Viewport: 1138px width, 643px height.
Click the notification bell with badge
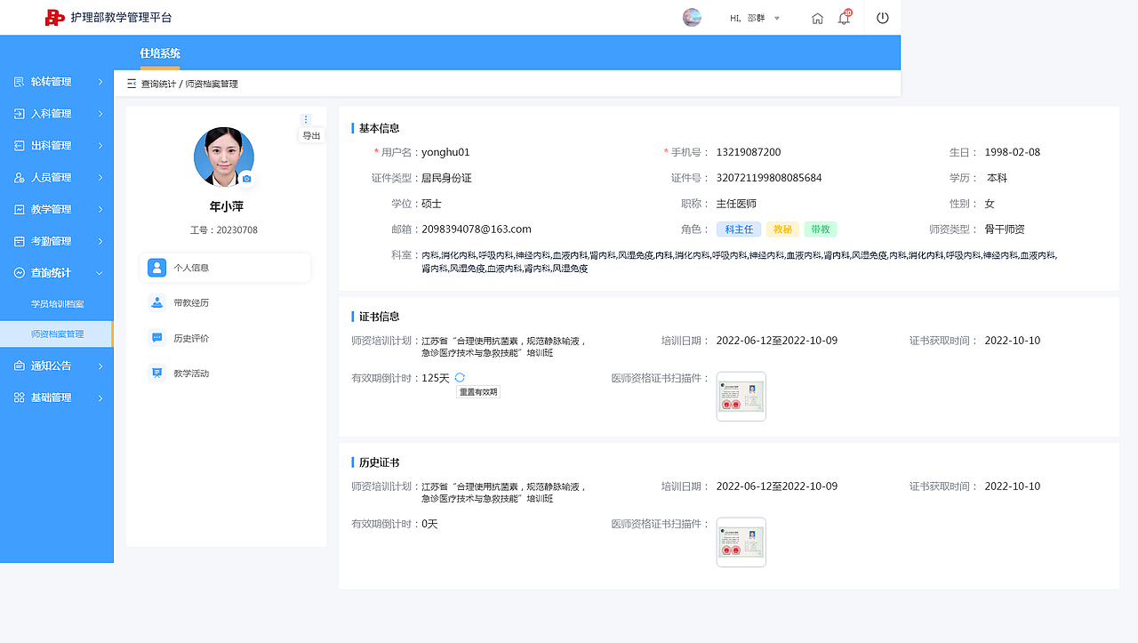[x=843, y=17]
